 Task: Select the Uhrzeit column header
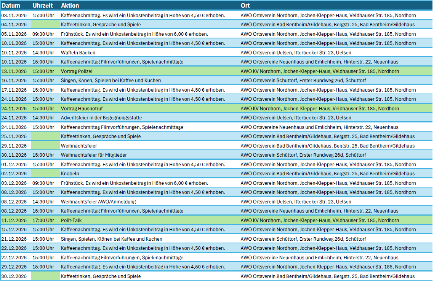pos(43,6)
